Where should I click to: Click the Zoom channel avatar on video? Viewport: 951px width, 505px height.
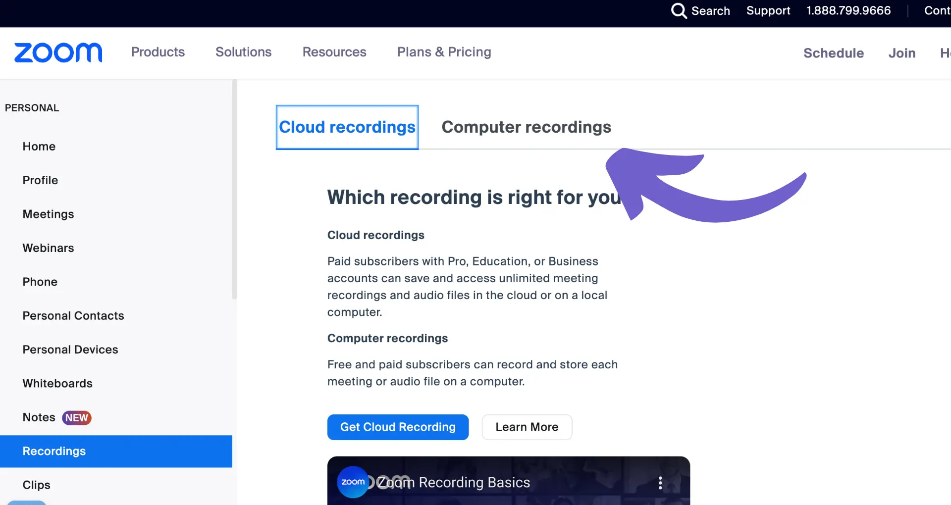point(353,482)
